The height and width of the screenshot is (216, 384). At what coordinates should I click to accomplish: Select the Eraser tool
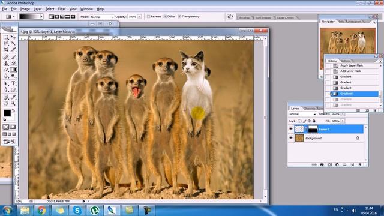tap(6, 70)
